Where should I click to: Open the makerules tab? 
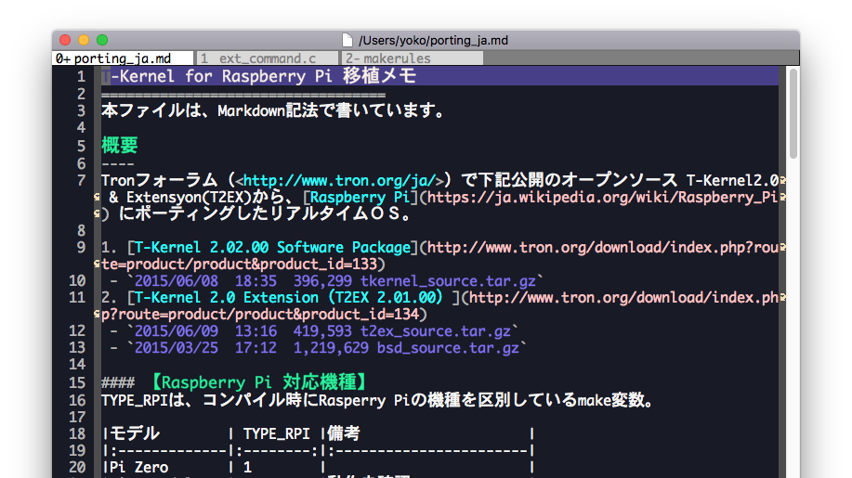[x=412, y=58]
